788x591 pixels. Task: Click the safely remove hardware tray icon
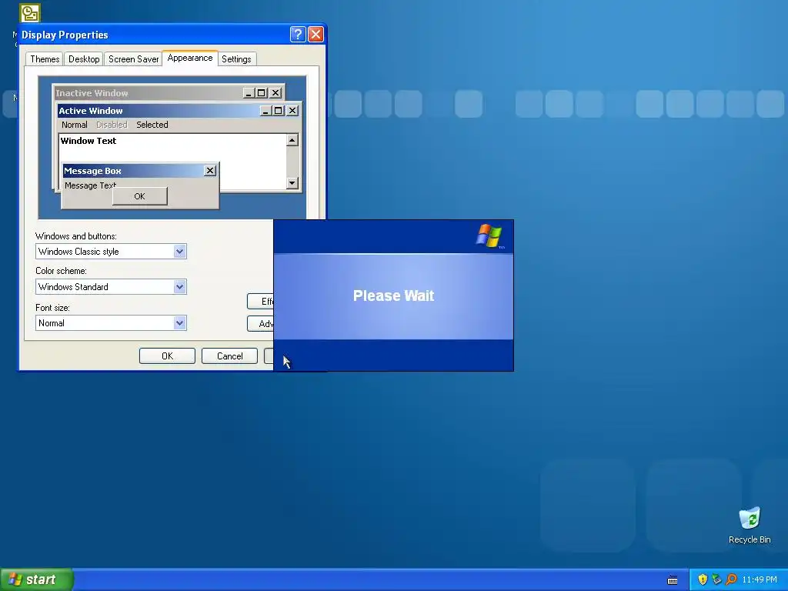716,579
